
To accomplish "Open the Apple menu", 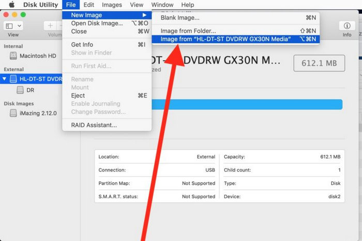I will point(11,4).
